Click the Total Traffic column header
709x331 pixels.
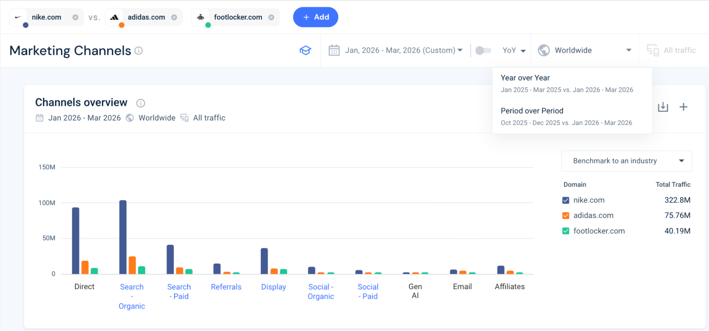[673, 184]
